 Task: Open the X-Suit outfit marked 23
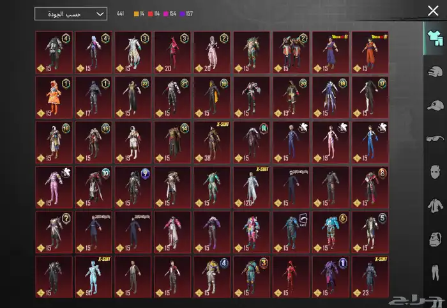coord(370,277)
